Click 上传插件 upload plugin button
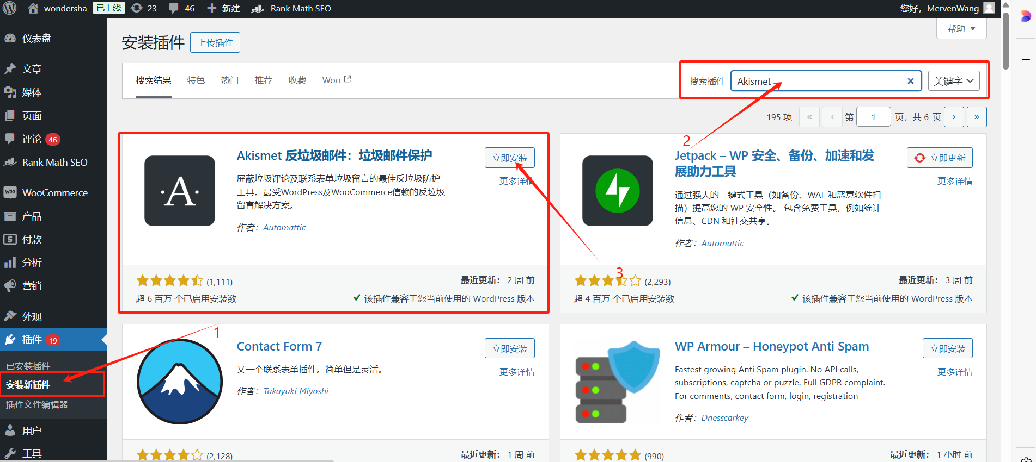This screenshot has width=1036, height=462. pos(215,42)
